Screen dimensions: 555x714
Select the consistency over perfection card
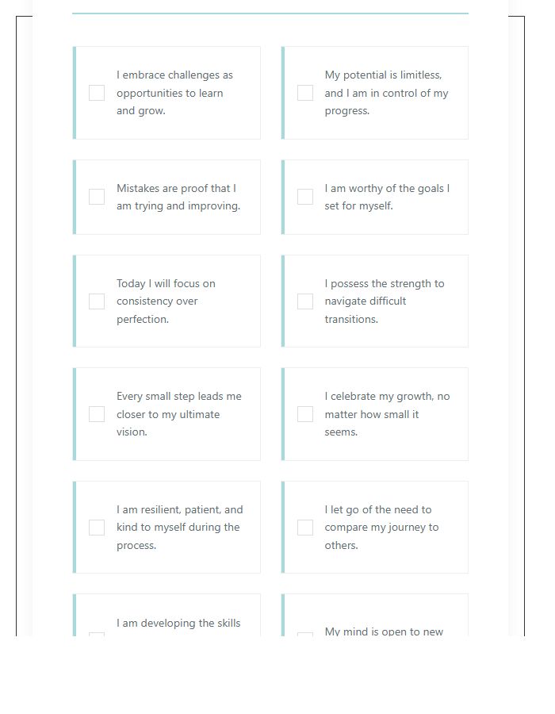point(166,301)
